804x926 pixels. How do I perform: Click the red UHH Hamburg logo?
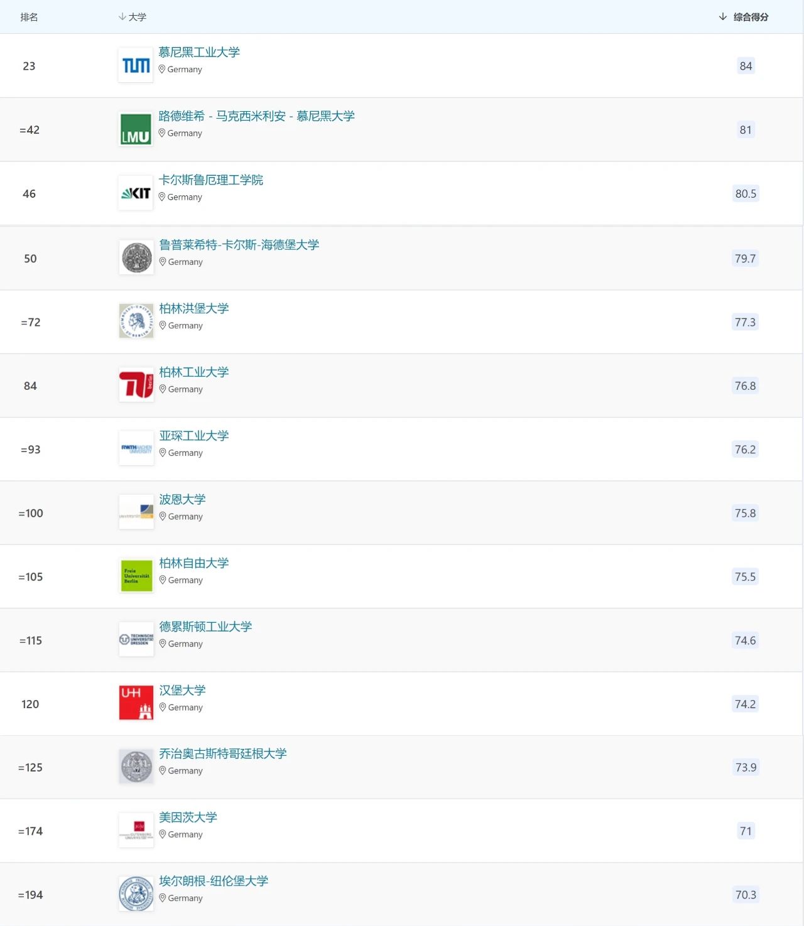(x=136, y=703)
